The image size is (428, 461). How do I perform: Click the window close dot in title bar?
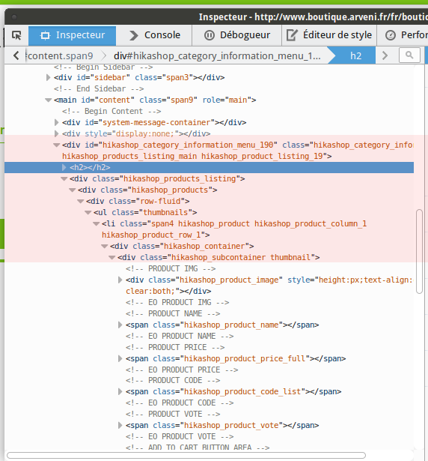pyautogui.click(x=13, y=17)
